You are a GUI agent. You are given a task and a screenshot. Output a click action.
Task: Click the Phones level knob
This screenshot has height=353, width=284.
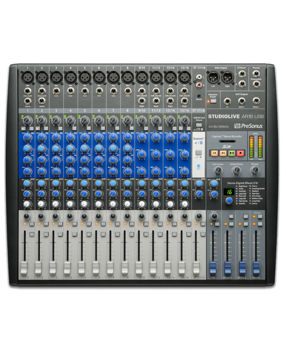254,171
